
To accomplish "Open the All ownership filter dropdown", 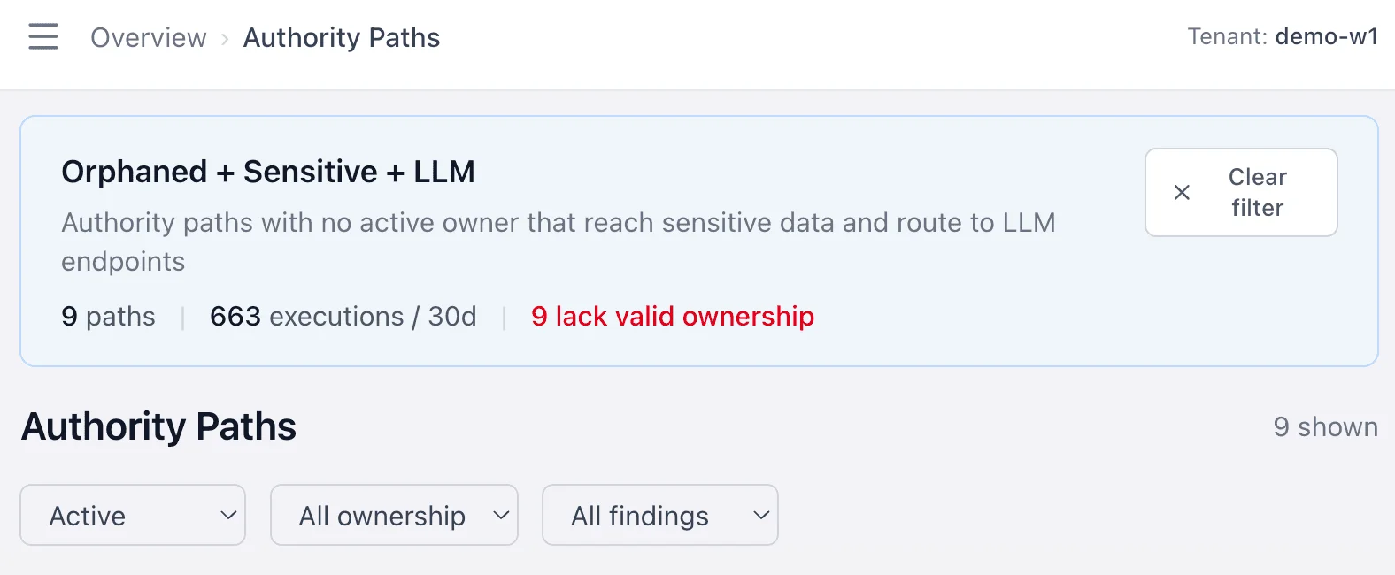I will coord(394,515).
